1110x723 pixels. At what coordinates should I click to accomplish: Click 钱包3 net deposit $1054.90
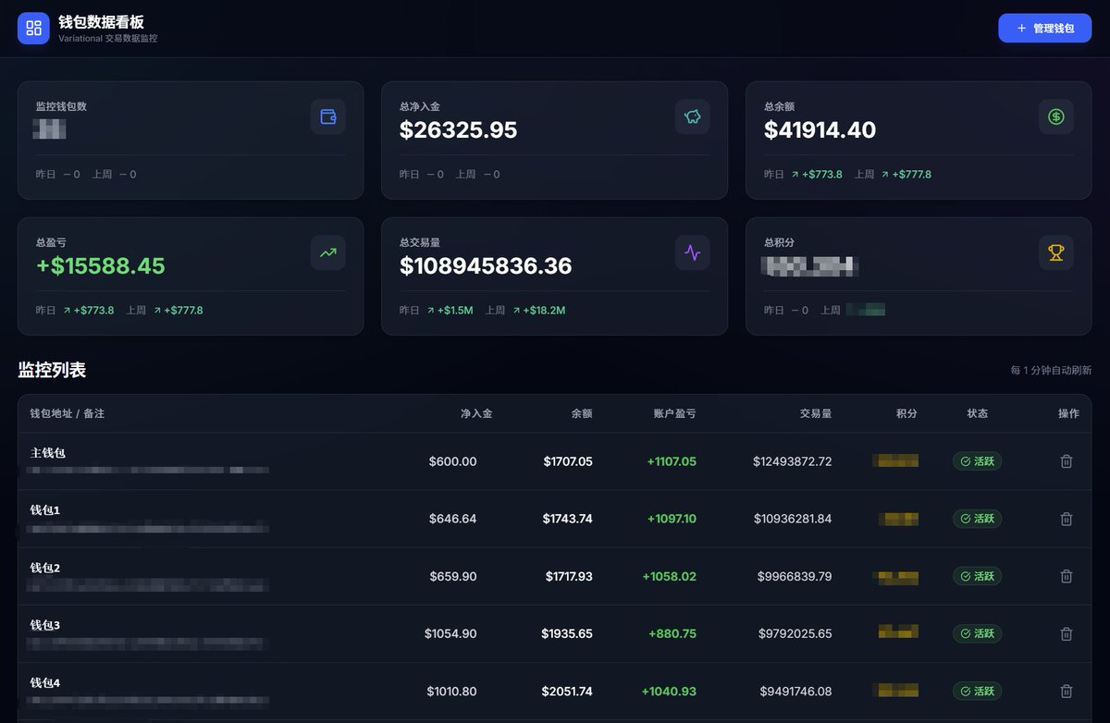point(450,633)
